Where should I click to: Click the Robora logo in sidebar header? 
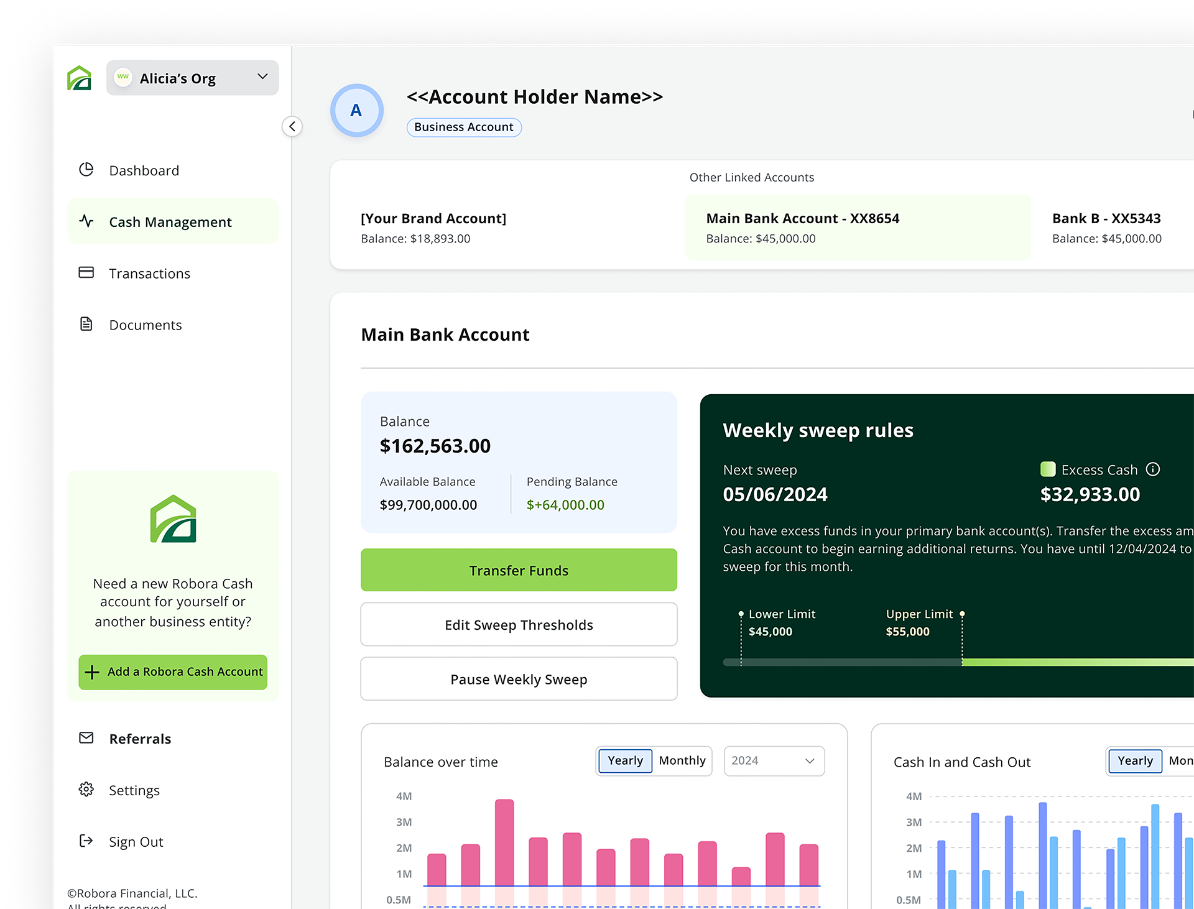80,78
